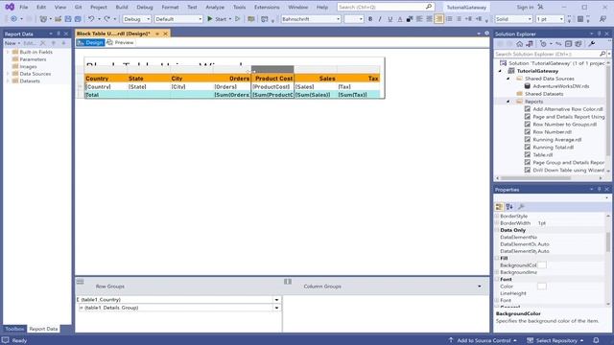614x345 pixels.
Task: Click the Bold formatting icon
Action: click(x=370, y=19)
